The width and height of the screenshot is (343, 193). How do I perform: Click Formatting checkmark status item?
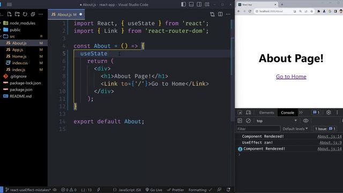[x=200, y=190]
